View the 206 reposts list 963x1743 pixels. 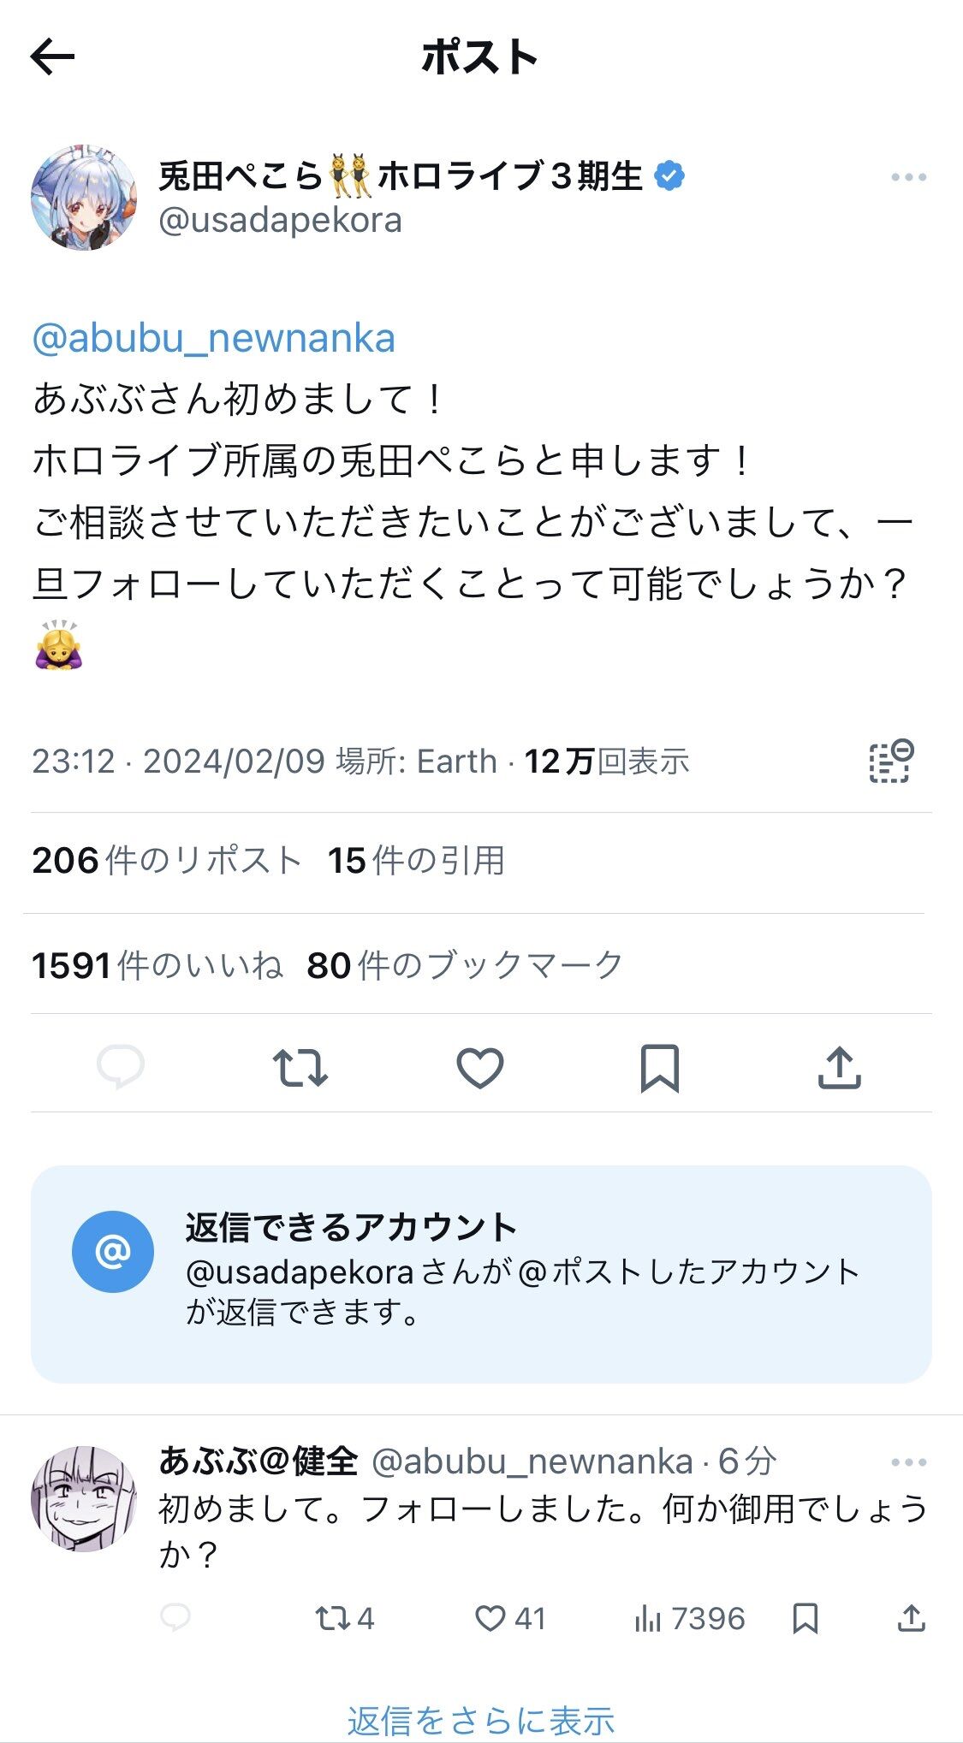point(167,861)
